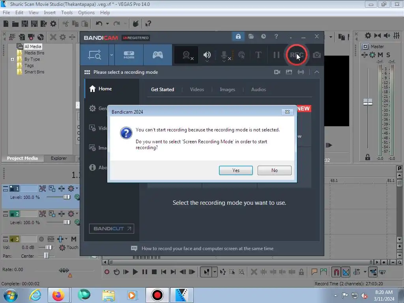
Task: Open Windows Start menu
Action: 10,295
